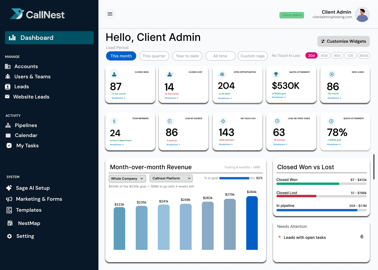Image resolution: width=378 pixels, height=270 pixels.
Task: Click the My Tasks checkmark icon
Action: click(9, 146)
